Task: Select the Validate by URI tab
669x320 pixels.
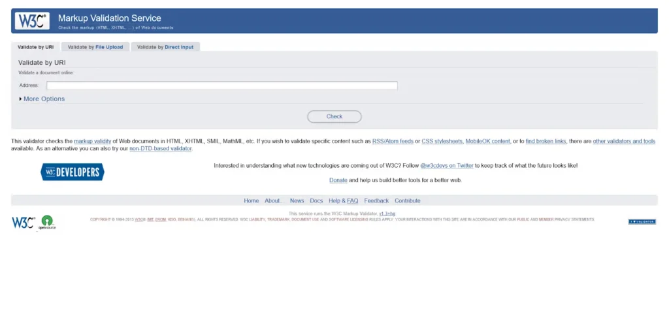Action: tap(36, 47)
